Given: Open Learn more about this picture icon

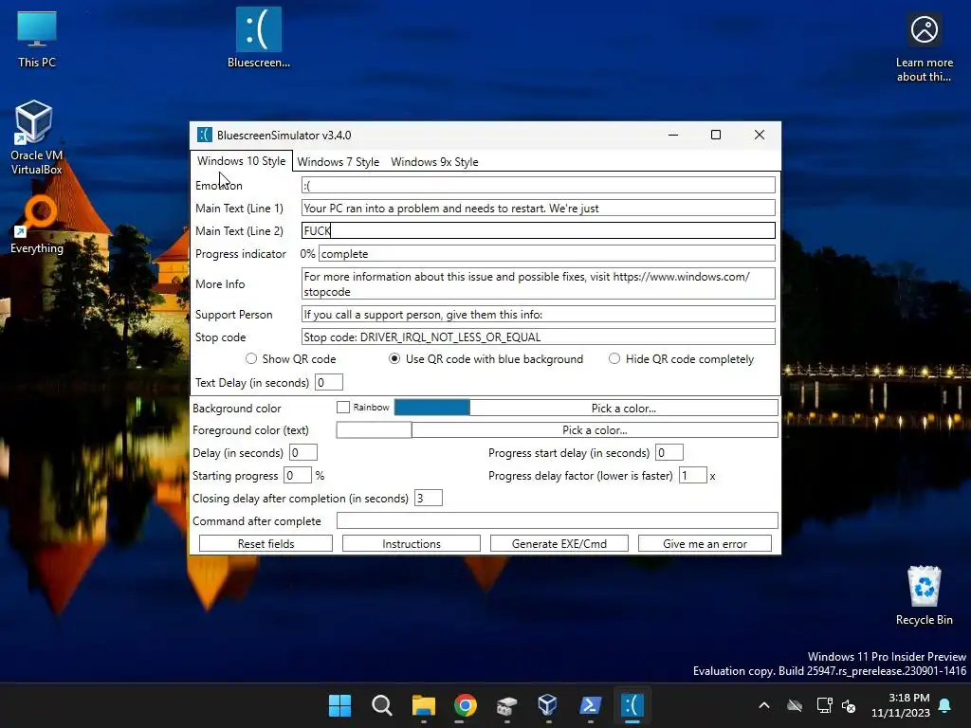Looking at the screenshot, I should point(924,47).
